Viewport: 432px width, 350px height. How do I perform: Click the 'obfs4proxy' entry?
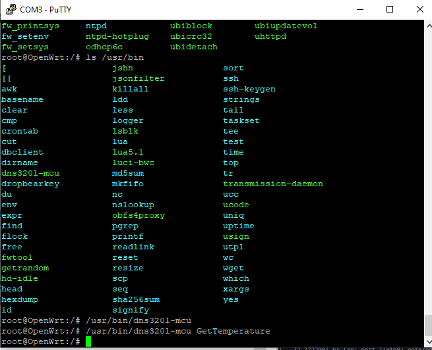pos(139,215)
